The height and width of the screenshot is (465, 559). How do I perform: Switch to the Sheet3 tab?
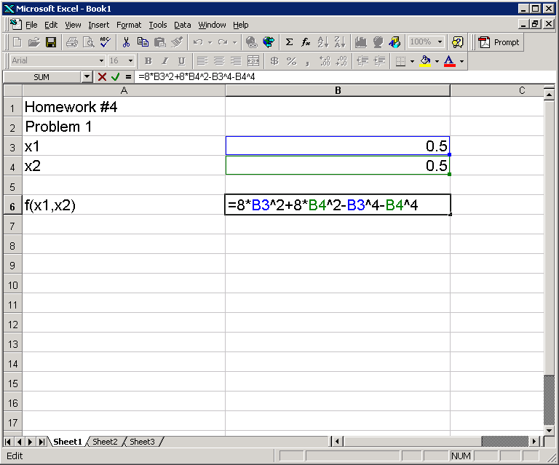142,442
